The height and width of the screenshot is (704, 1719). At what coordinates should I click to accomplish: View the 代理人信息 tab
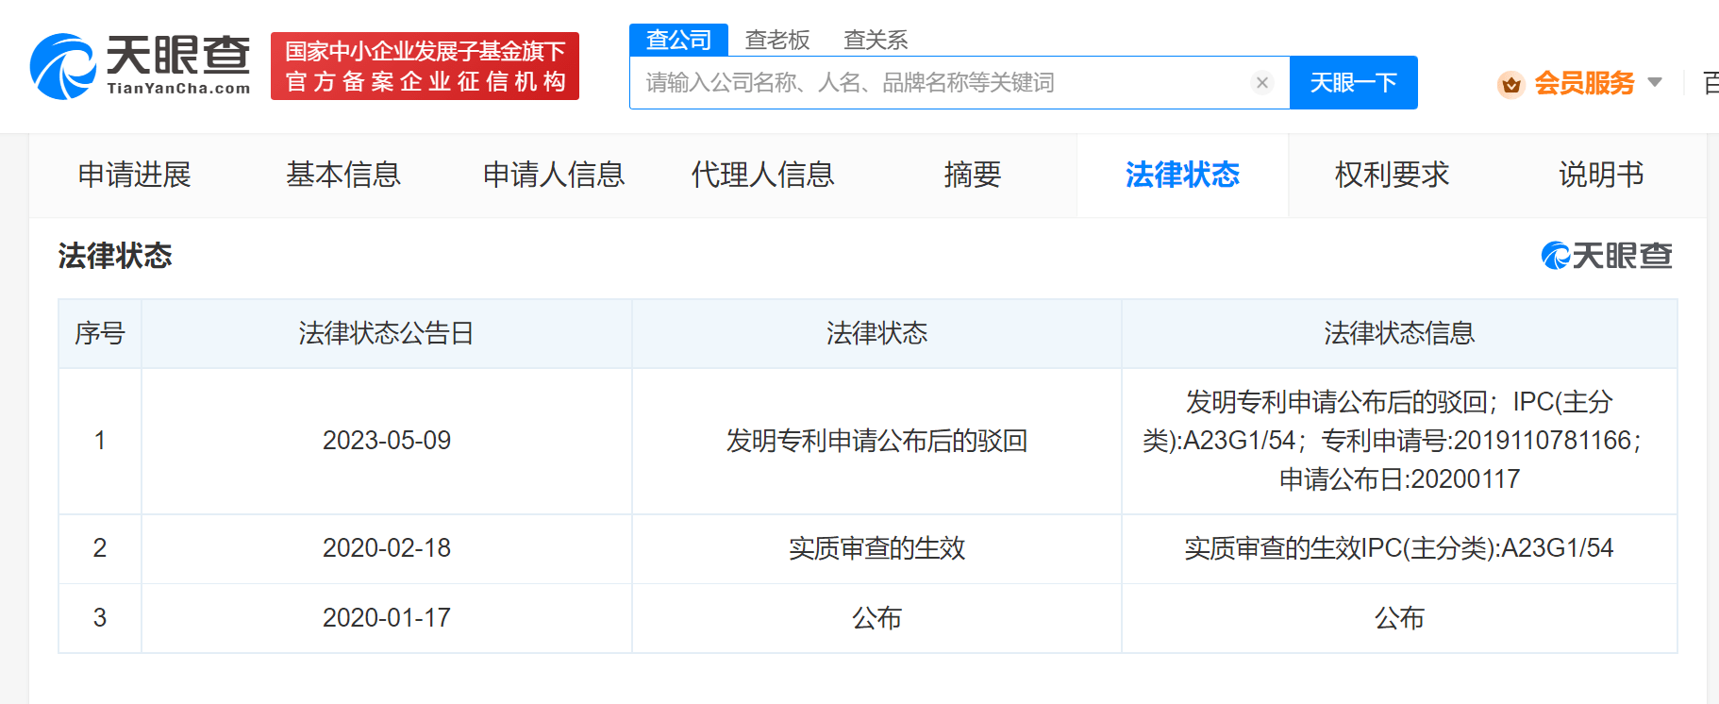(762, 175)
